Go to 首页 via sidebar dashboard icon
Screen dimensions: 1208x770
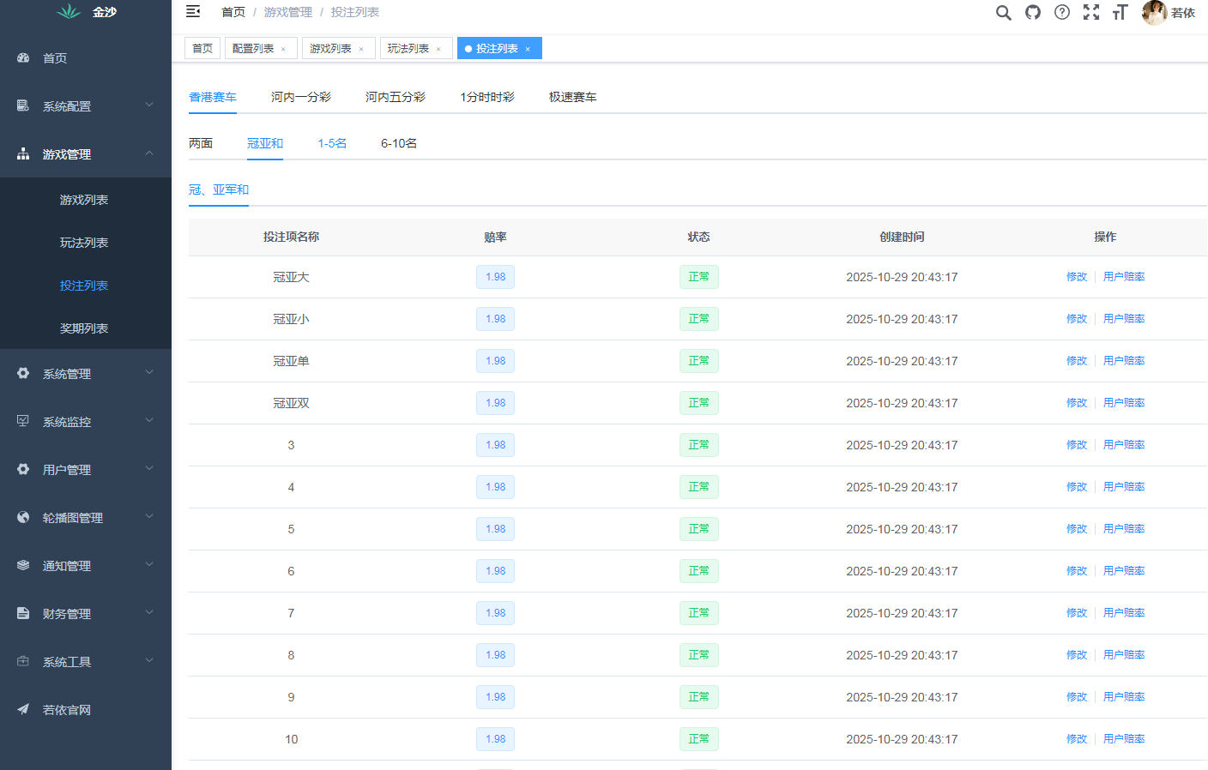[24, 58]
